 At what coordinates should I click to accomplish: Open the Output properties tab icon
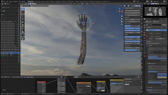pos(144,28)
